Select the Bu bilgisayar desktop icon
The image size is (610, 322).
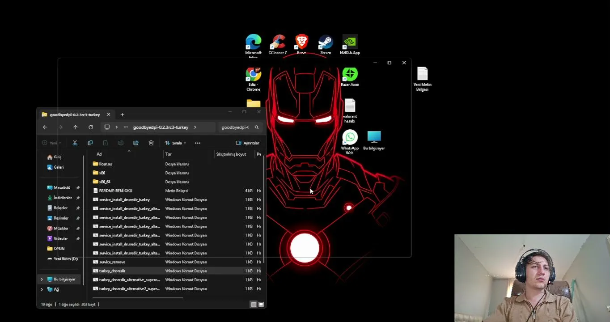[x=374, y=140]
